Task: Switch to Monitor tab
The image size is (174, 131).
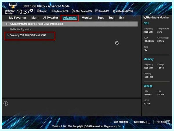Action: [x=87, y=18]
